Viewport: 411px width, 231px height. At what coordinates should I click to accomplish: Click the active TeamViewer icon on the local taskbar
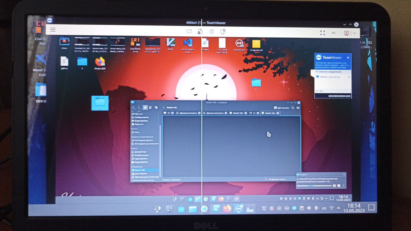click(x=238, y=209)
